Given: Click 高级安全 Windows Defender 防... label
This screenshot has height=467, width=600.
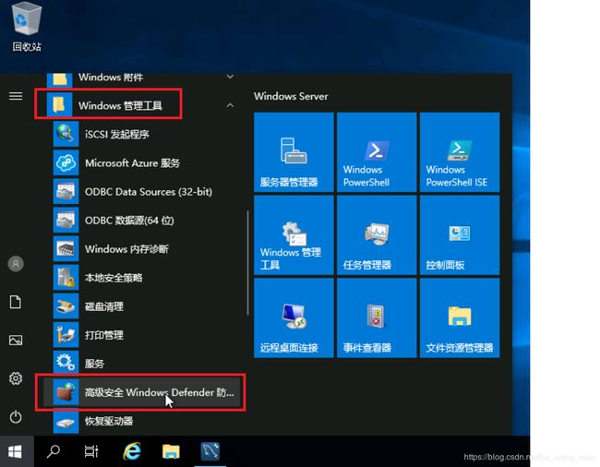Looking at the screenshot, I should pyautogui.click(x=159, y=392).
